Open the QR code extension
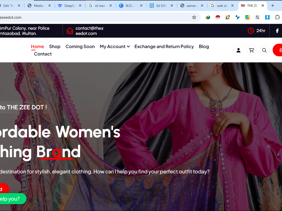Viewport: 282px width, 211px height. click(x=257, y=17)
